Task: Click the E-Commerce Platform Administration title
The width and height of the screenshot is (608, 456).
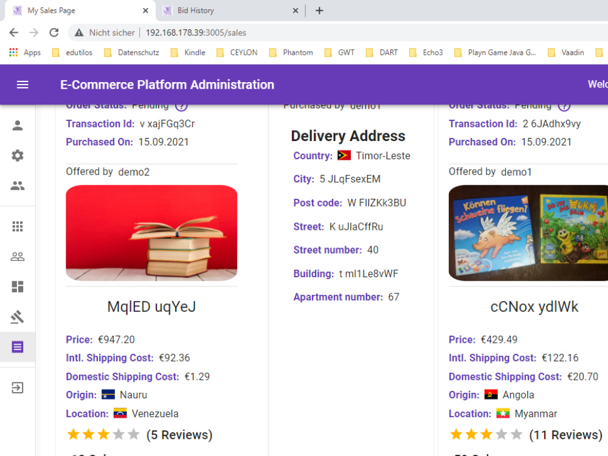Action: click(167, 85)
